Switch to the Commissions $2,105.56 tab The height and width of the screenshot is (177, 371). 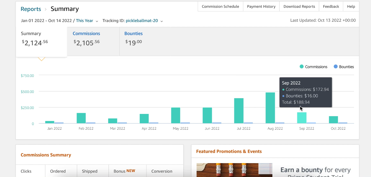(x=93, y=41)
